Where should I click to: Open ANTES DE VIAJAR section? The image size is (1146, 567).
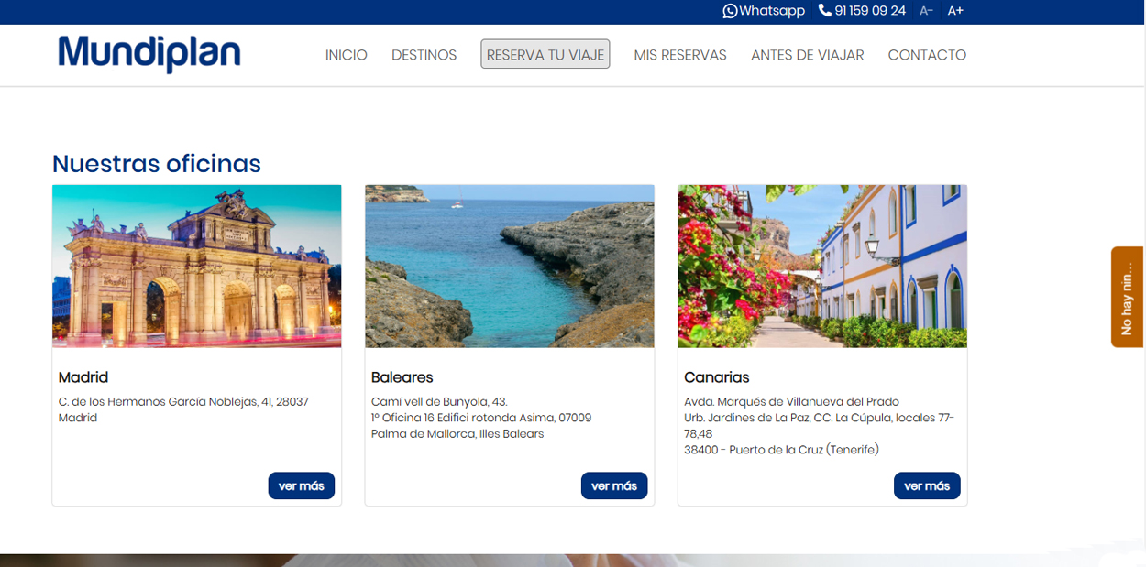pyautogui.click(x=807, y=55)
